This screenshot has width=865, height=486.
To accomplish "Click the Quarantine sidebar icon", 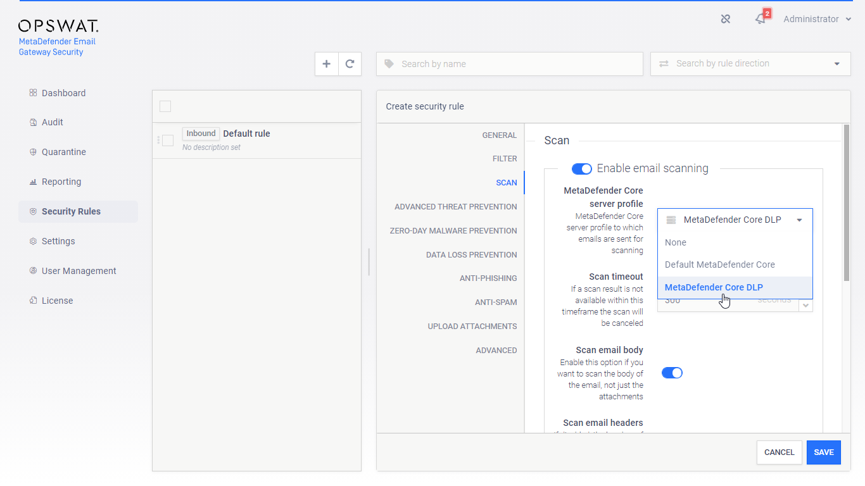I will pos(34,152).
